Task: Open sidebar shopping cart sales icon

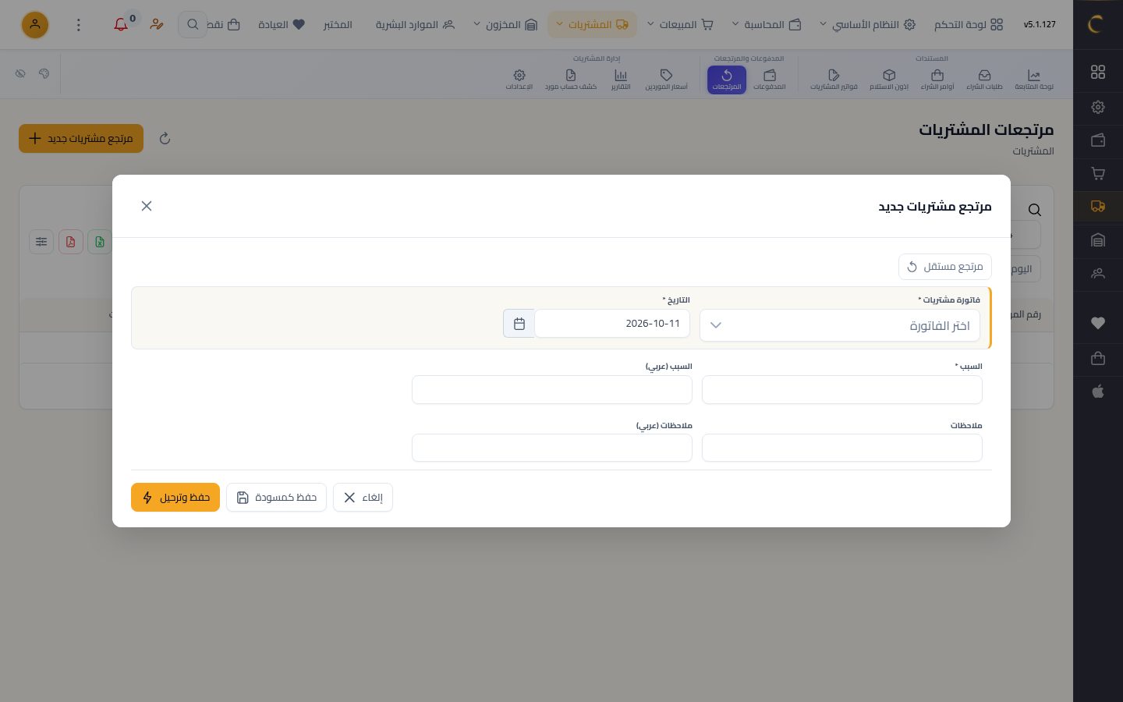Action: (1098, 173)
